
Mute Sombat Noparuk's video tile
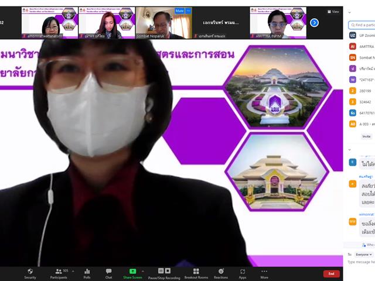point(179,11)
